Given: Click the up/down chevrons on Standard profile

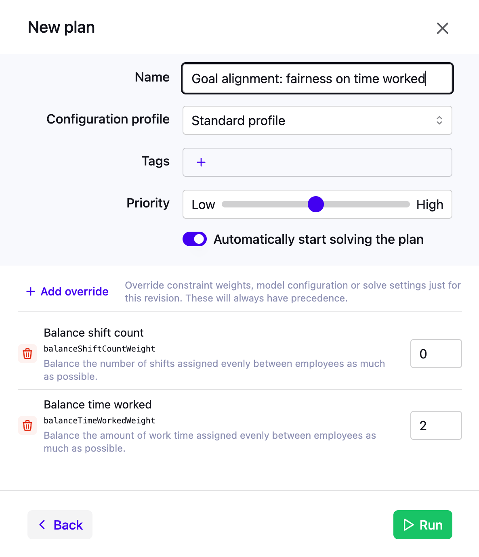Looking at the screenshot, I should (439, 120).
